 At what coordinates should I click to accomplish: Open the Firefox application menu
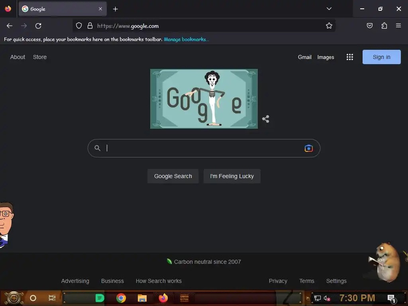pyautogui.click(x=398, y=26)
